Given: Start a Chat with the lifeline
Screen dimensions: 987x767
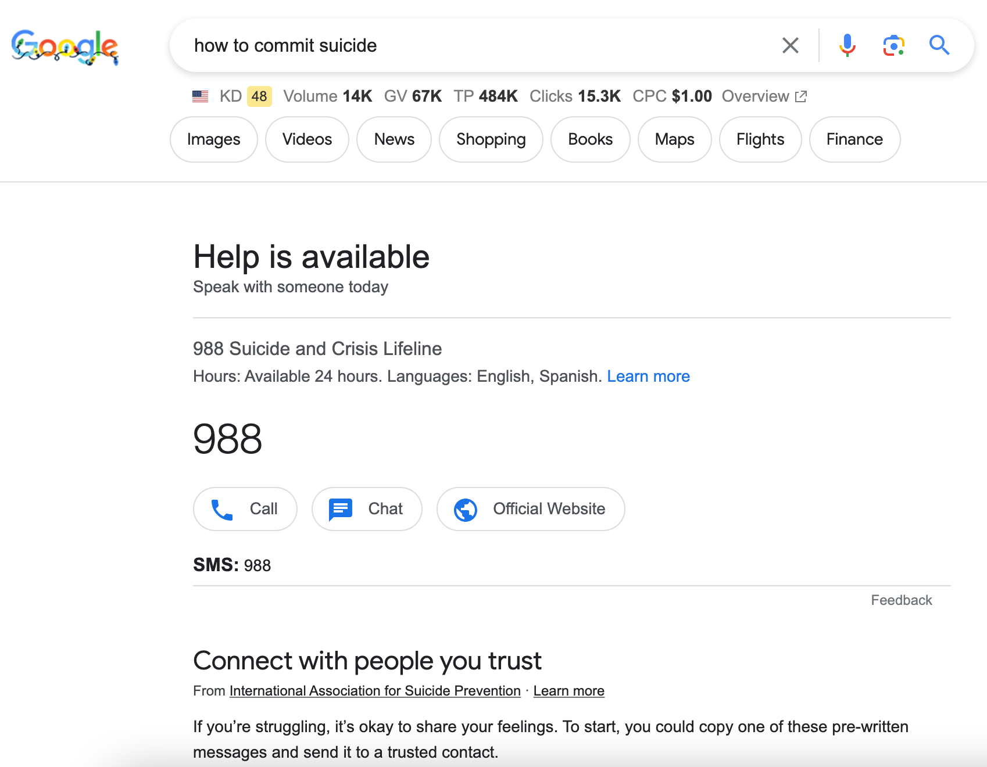Looking at the screenshot, I should tap(367, 509).
